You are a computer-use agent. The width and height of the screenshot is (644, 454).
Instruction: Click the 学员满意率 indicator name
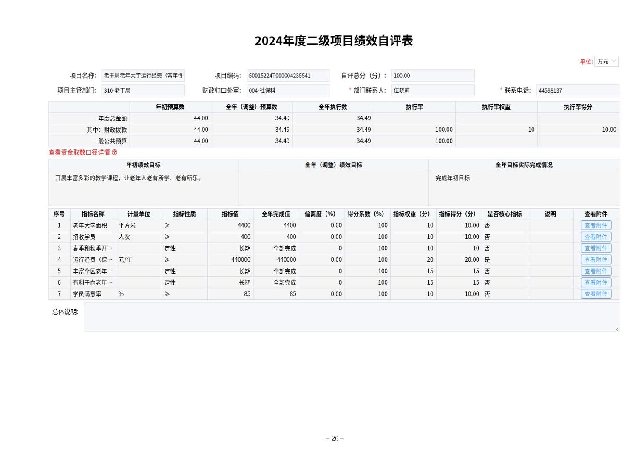[87, 294]
